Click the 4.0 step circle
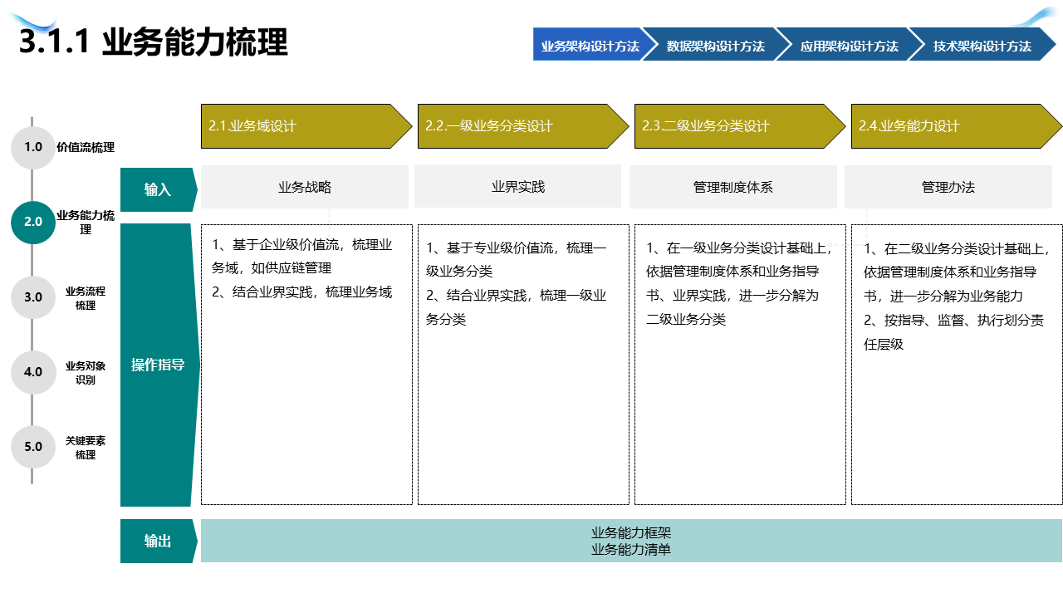Image resolution: width=1063 pixels, height=598 pixels. point(33,371)
